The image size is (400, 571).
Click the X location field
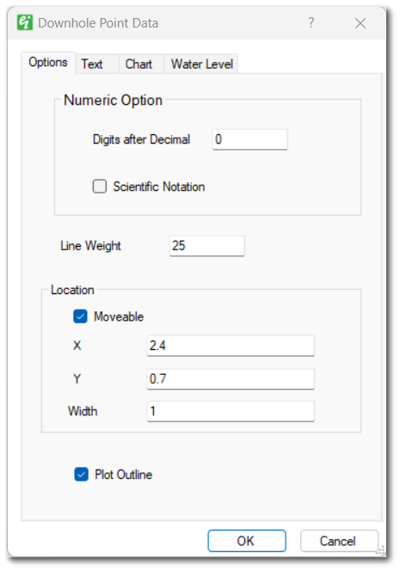[231, 346]
